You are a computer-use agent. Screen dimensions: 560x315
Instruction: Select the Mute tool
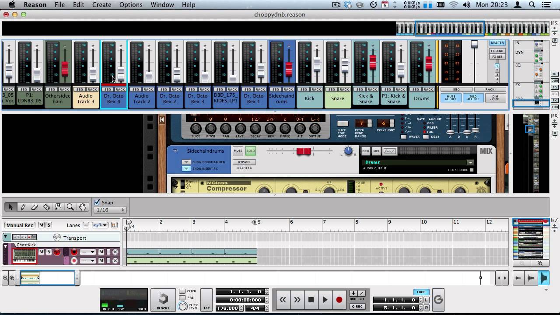click(x=58, y=207)
